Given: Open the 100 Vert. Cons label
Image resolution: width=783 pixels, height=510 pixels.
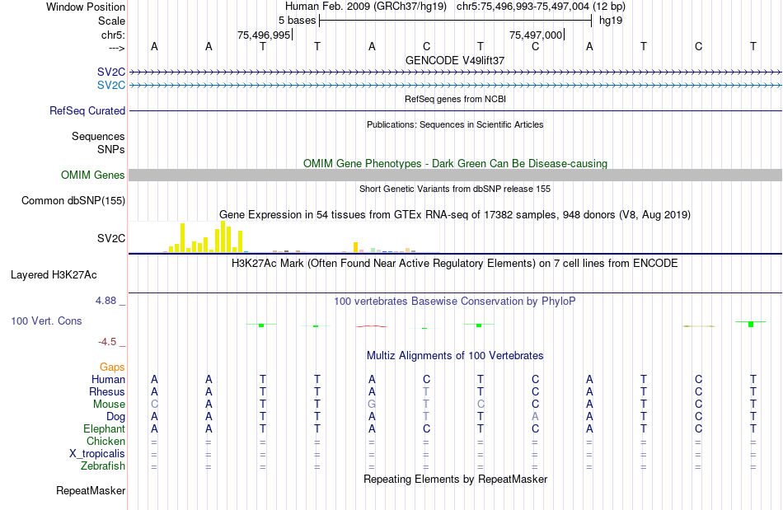Looking at the screenshot, I should [46, 321].
